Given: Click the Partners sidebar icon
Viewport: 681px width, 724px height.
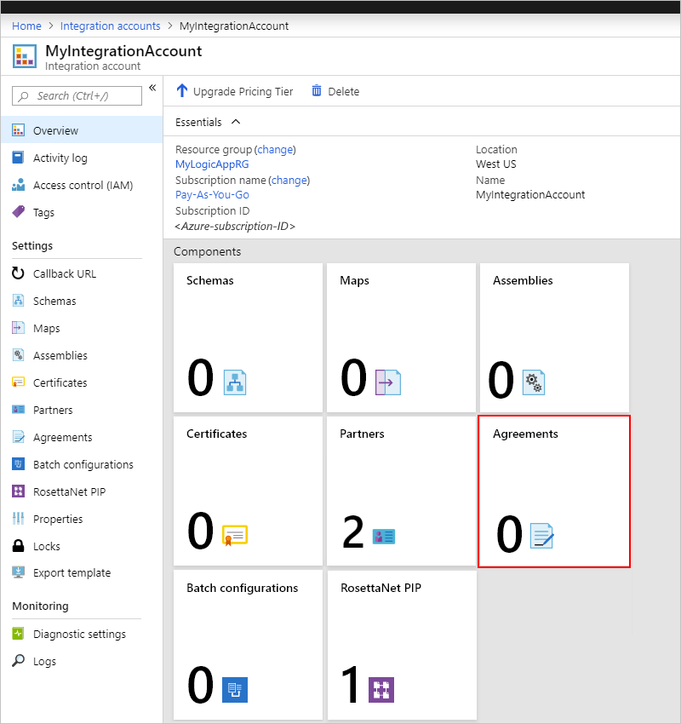Looking at the screenshot, I should 18,410.
